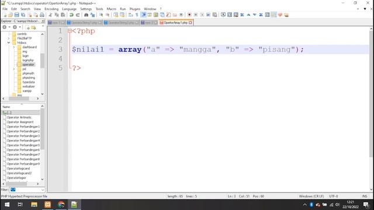The width and height of the screenshot is (374, 210).
Task: Open the Encoding menu
Action: click(x=51, y=9)
